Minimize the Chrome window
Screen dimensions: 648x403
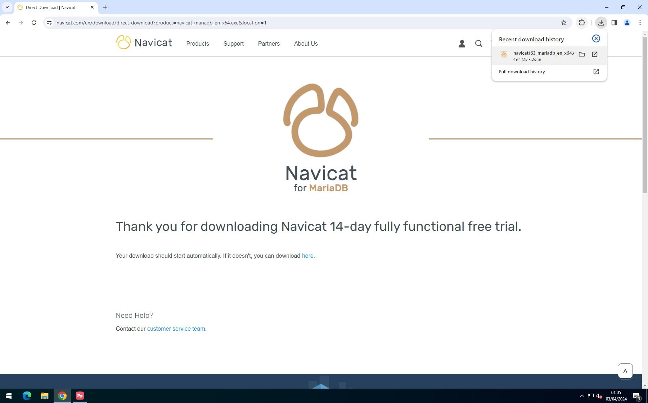pos(607,7)
